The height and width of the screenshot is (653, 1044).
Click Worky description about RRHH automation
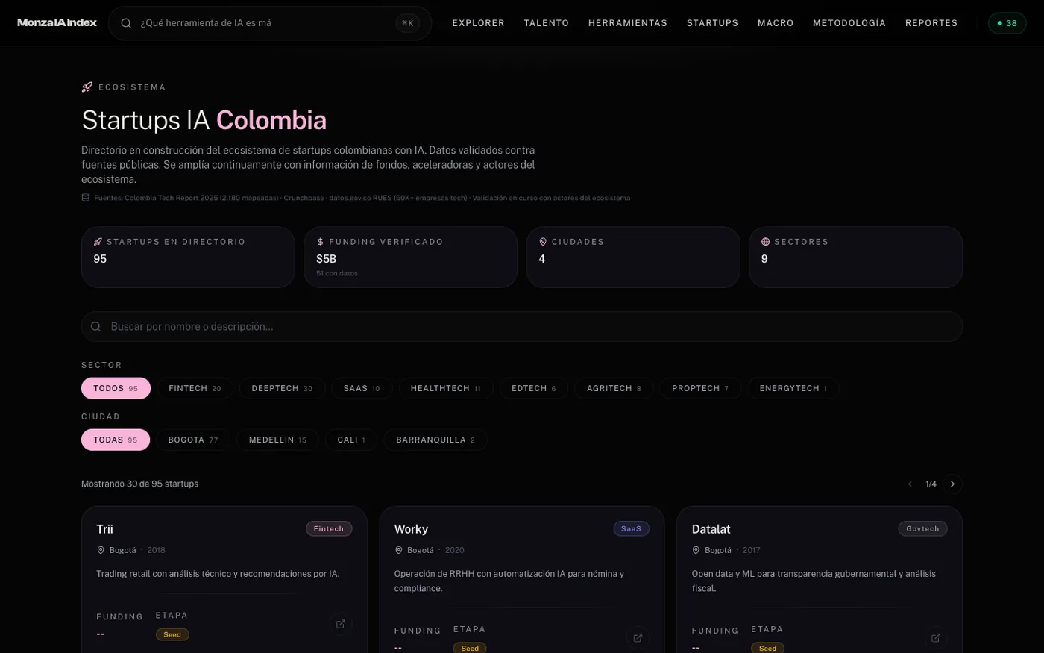[x=509, y=581]
